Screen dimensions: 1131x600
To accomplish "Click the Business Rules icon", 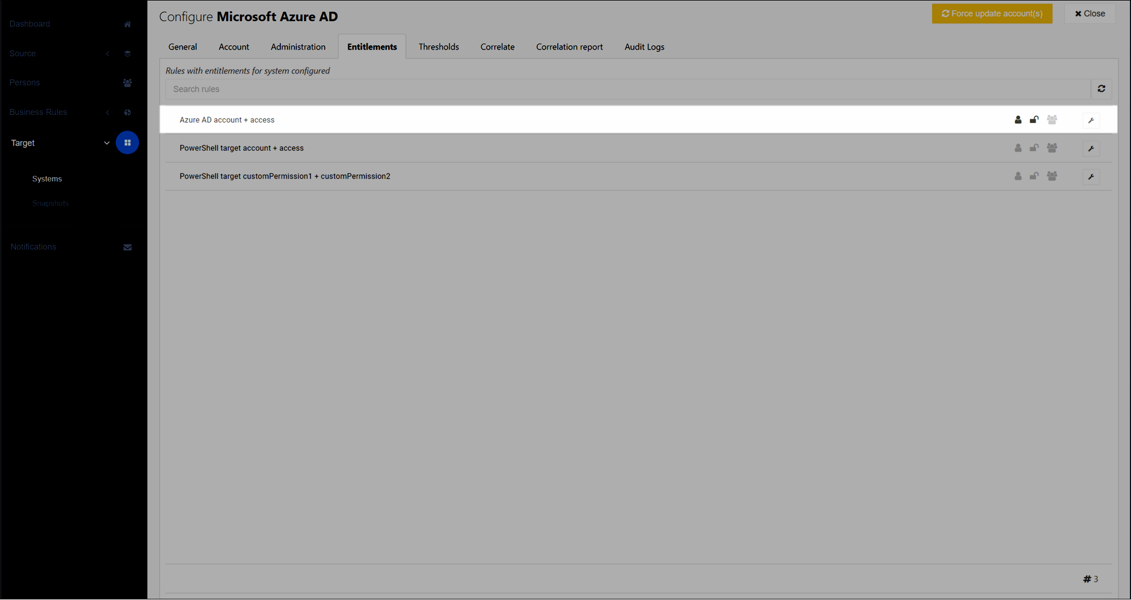I will 127,112.
